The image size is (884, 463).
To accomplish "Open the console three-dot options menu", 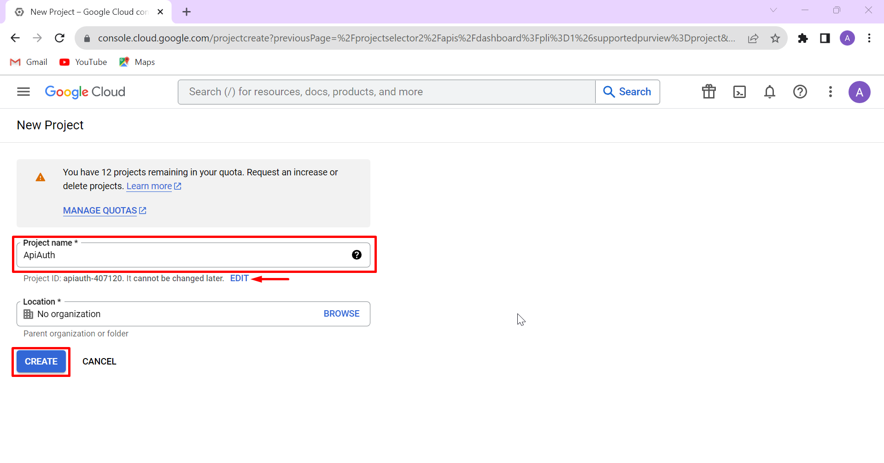I will point(830,92).
